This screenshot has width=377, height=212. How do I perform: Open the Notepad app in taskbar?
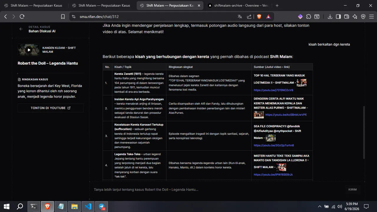pos(61,206)
